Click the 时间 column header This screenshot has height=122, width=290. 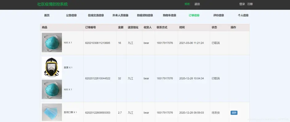pos(182,27)
